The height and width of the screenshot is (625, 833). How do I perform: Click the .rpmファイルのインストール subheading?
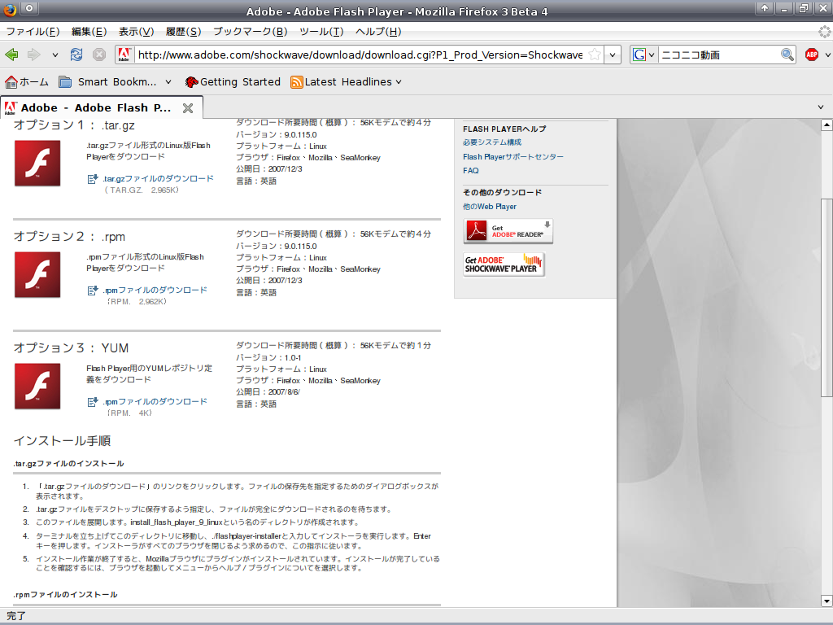point(65,595)
